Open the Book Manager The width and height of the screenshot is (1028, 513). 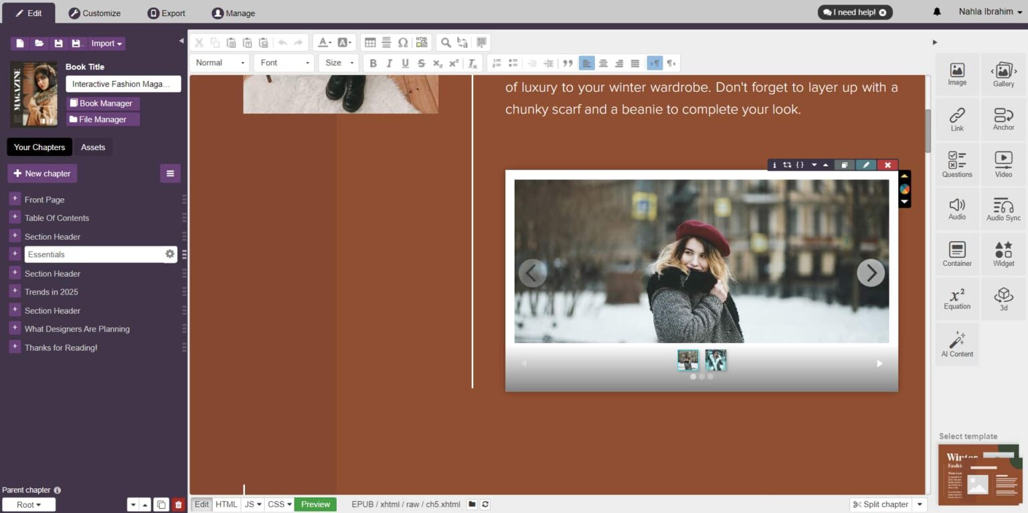coord(102,104)
